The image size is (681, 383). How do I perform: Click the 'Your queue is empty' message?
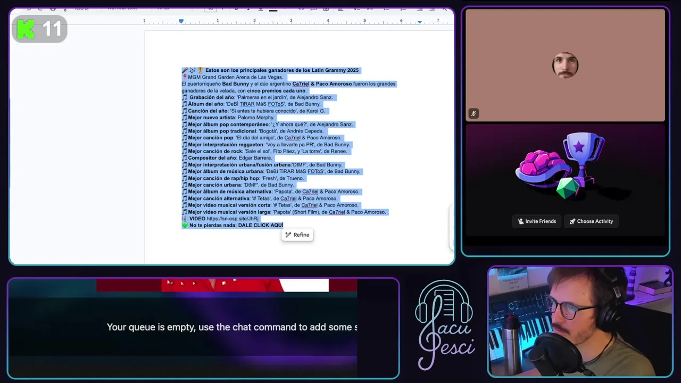pos(232,327)
